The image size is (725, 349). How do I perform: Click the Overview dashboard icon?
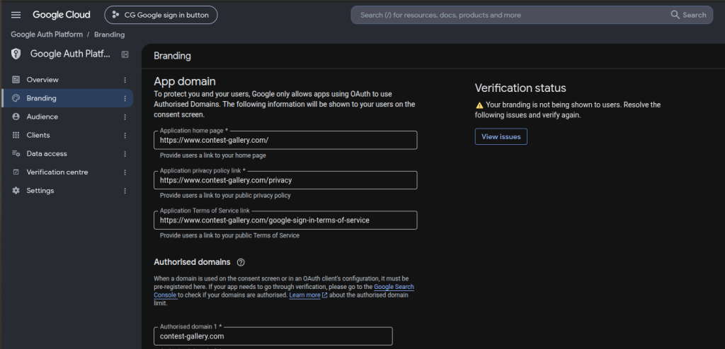coord(16,80)
